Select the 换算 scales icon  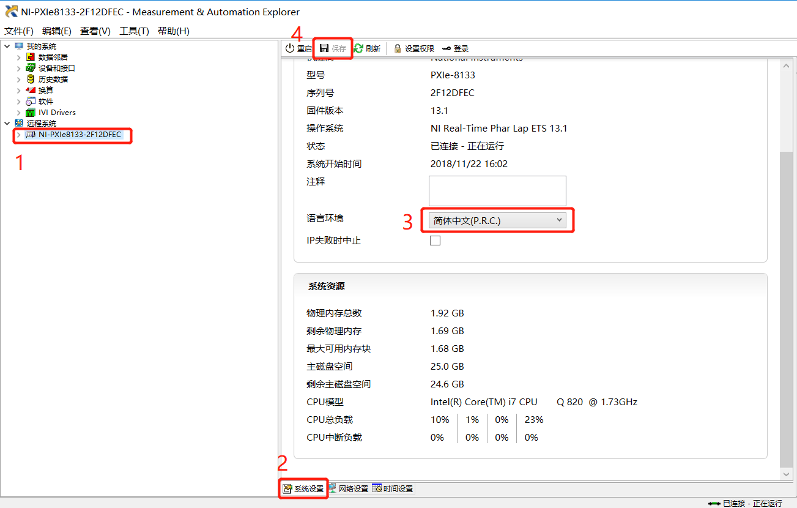31,91
